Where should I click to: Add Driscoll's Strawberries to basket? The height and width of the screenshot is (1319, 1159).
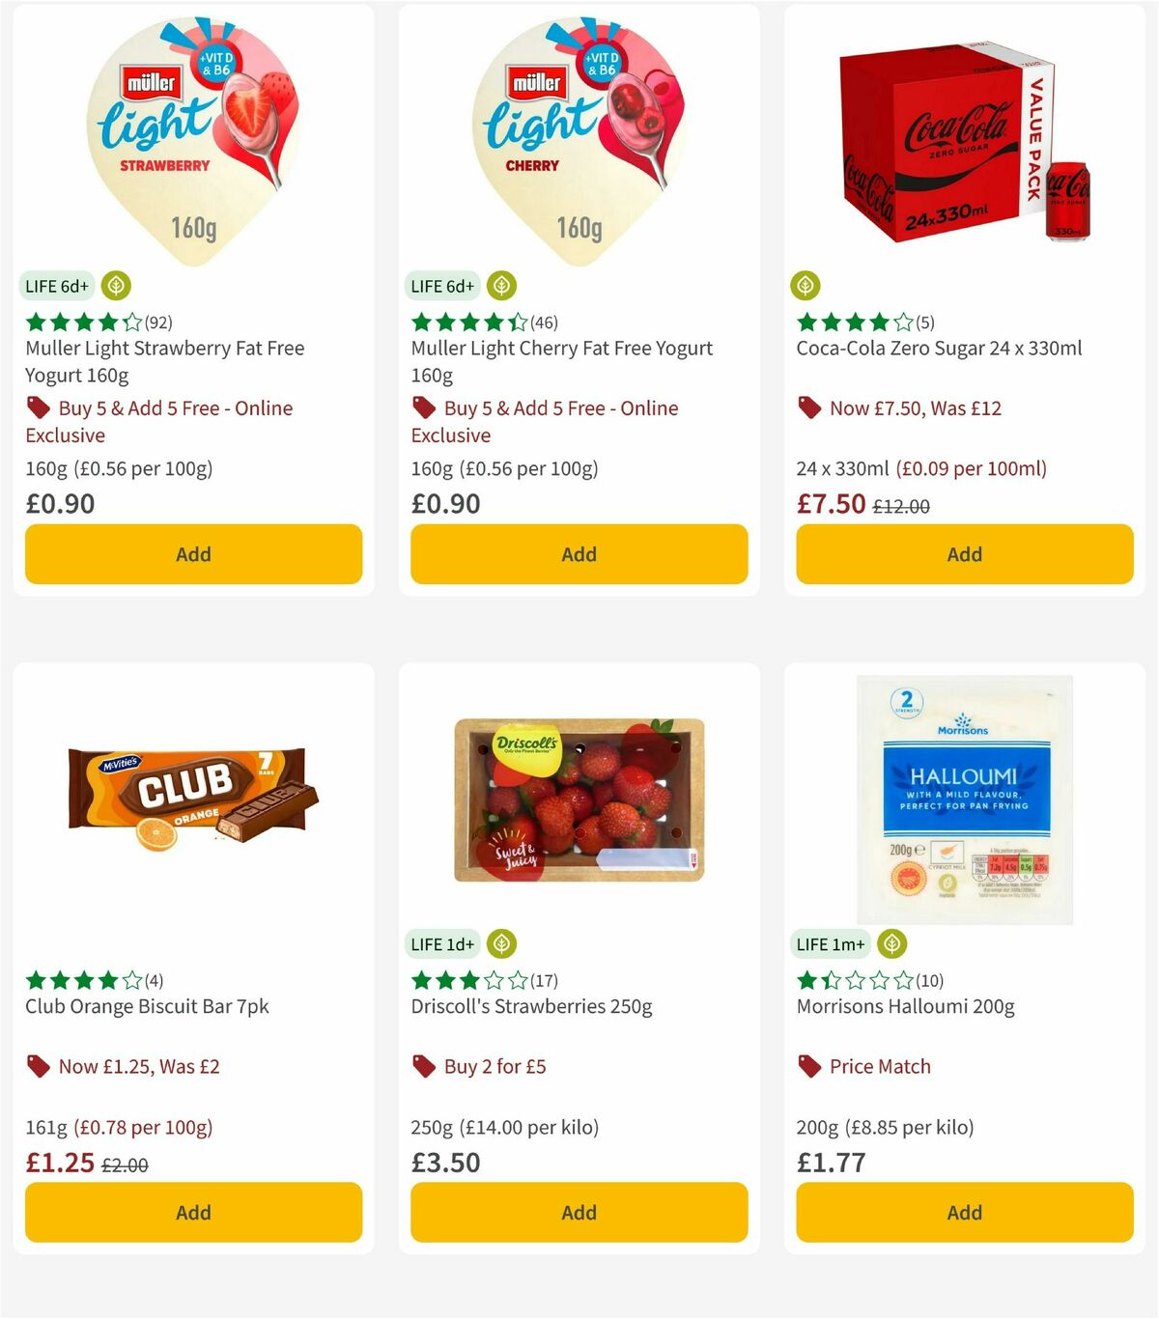coord(578,1212)
